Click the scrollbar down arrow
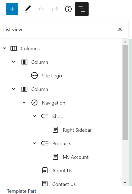Image resolution: width=132 pixels, height=194 pixels. pos(125,183)
